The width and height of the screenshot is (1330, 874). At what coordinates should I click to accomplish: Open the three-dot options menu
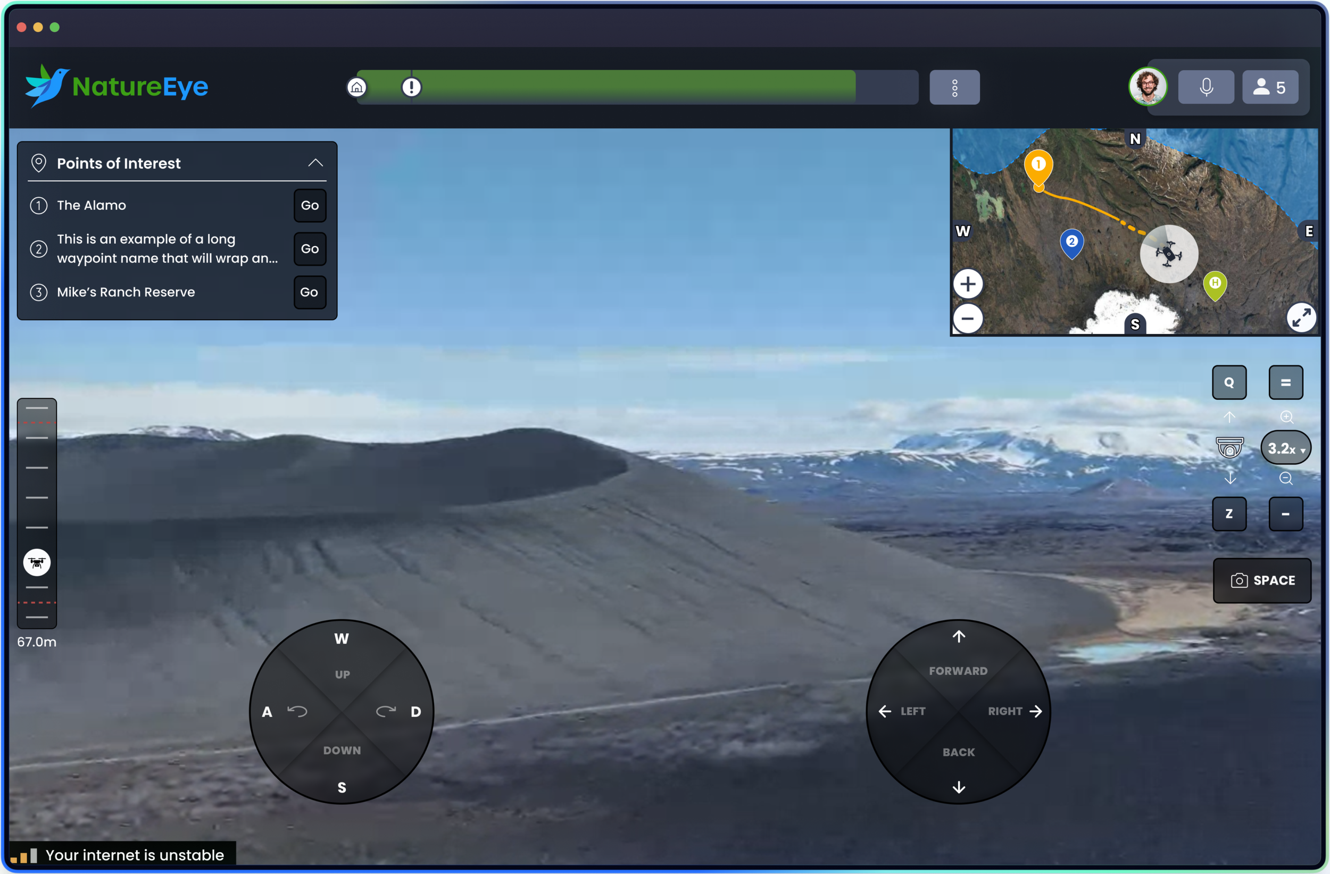(x=954, y=87)
